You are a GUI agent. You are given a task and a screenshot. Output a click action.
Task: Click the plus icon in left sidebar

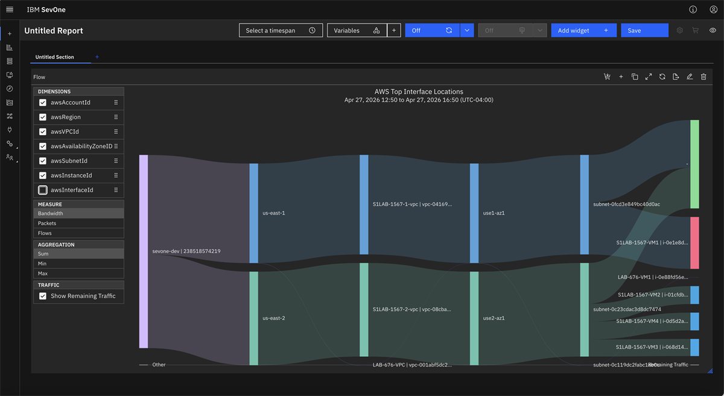point(10,34)
